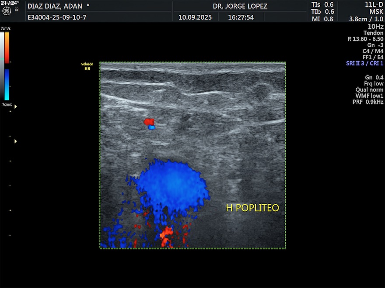Click the blue-cyan negative velocity scale bar
Image resolution: width=385 pixels, height=288 pixels.
(7, 84)
